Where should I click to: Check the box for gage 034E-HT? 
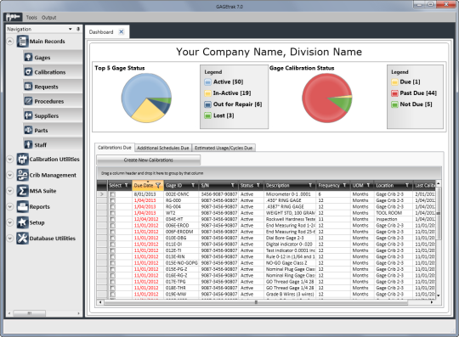(x=113, y=219)
